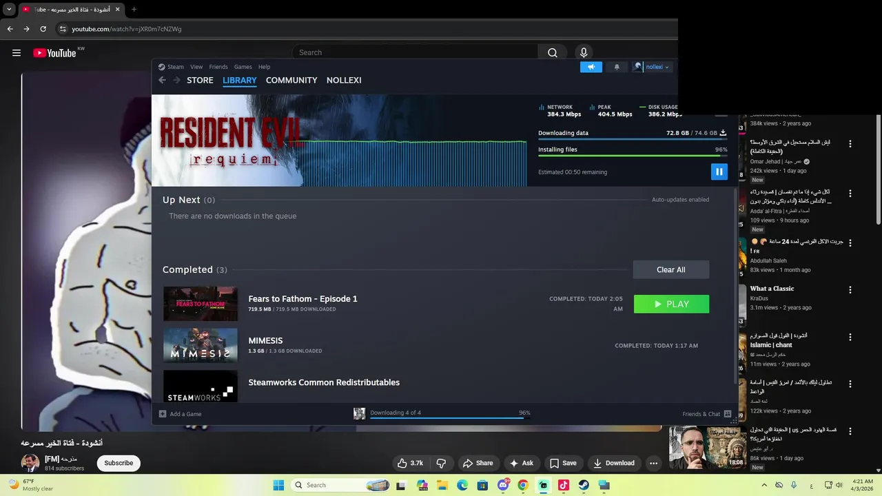Image resolution: width=882 pixels, height=496 pixels.
Task: Play Fears to Fathom - Episode 1
Action: [x=671, y=304]
